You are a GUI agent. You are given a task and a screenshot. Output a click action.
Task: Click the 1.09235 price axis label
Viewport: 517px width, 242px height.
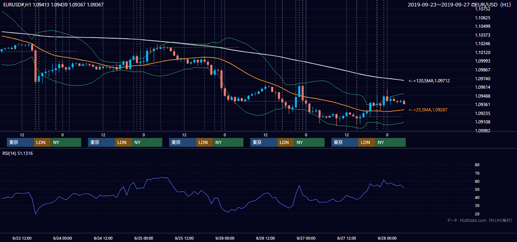pos(482,113)
